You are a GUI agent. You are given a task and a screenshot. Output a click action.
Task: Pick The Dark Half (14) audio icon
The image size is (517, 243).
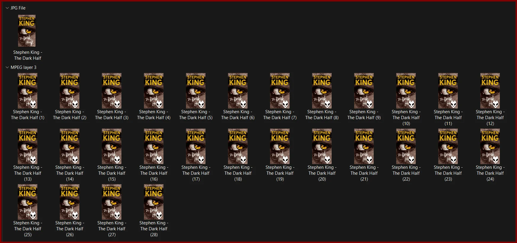[x=70, y=146]
